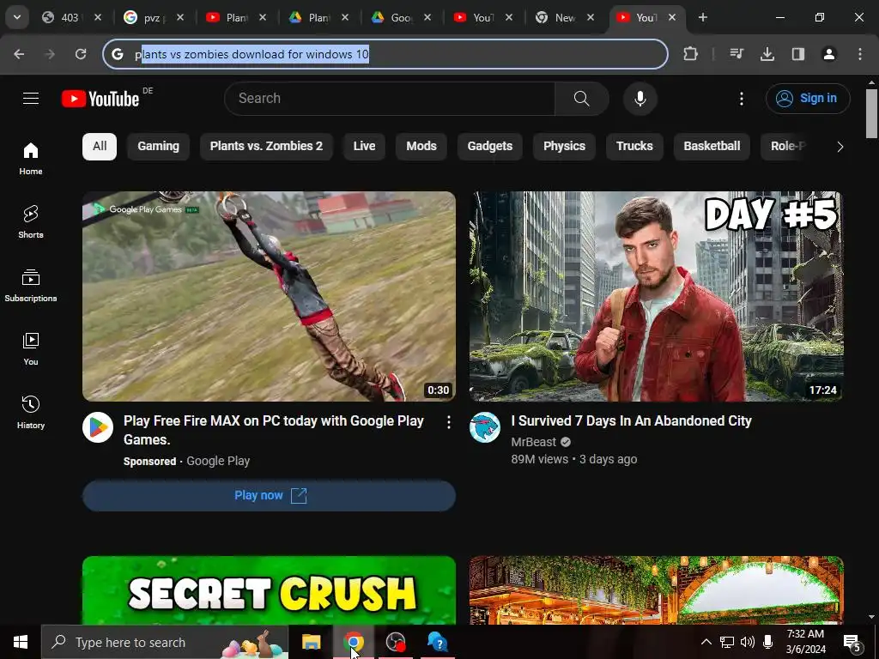Select the Plants vs. Zombies 2 chip
Image resolution: width=879 pixels, height=659 pixels.
coord(266,146)
